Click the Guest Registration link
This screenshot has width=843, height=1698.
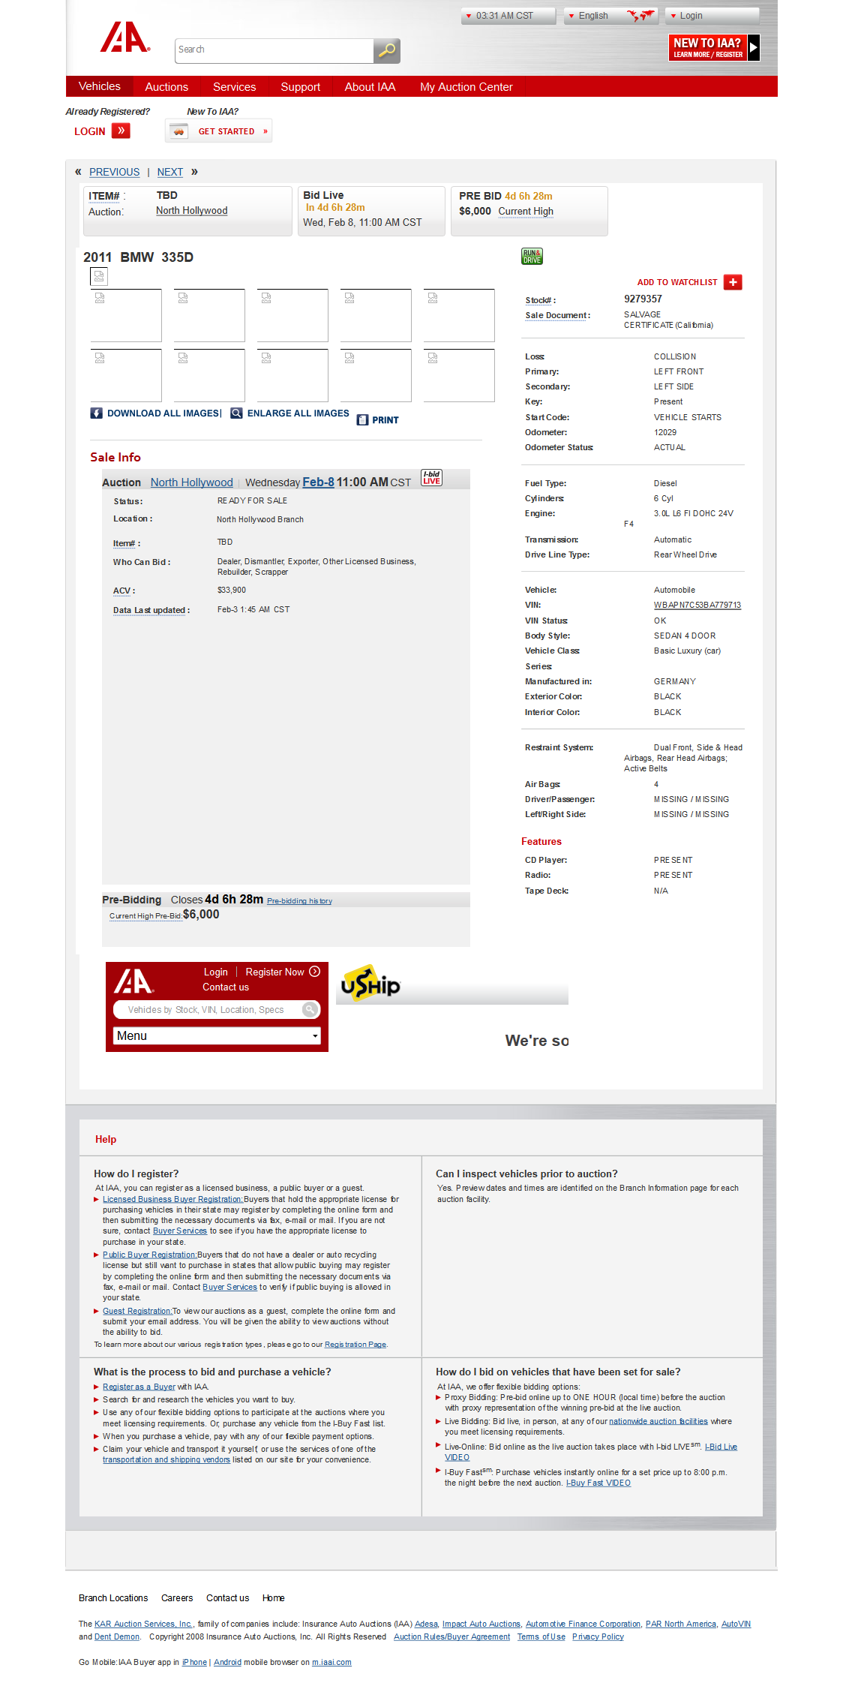[x=137, y=1311]
